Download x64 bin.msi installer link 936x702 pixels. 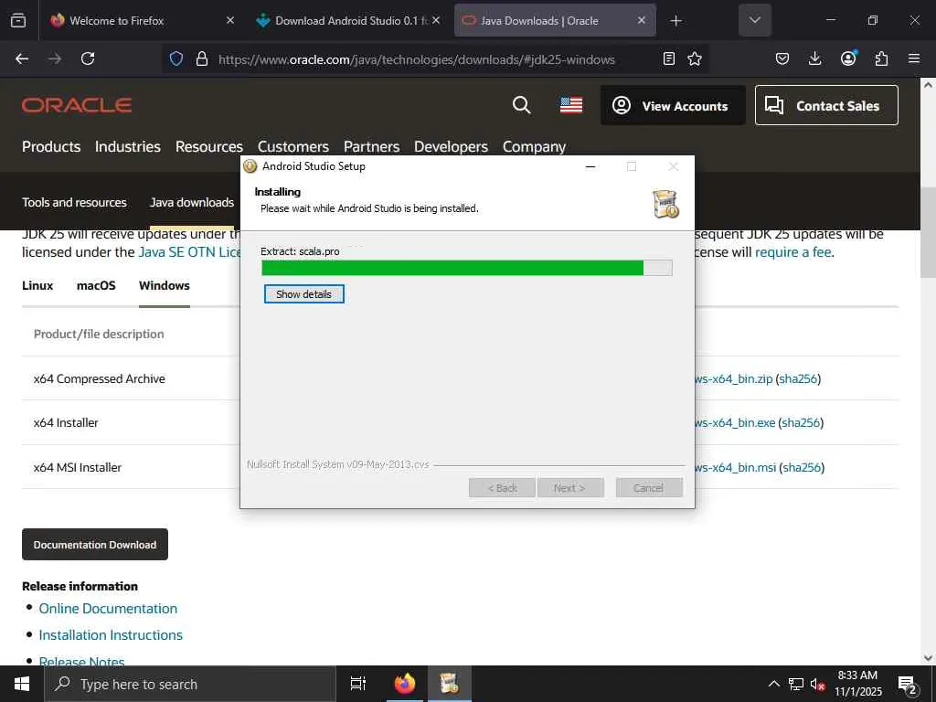(x=736, y=467)
